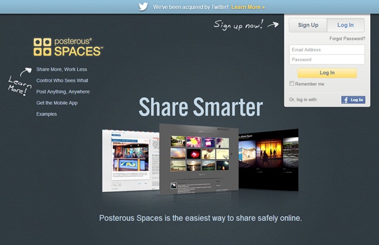This screenshot has width=379, height=245.
Task: Click the yellow Log In button
Action: click(327, 73)
